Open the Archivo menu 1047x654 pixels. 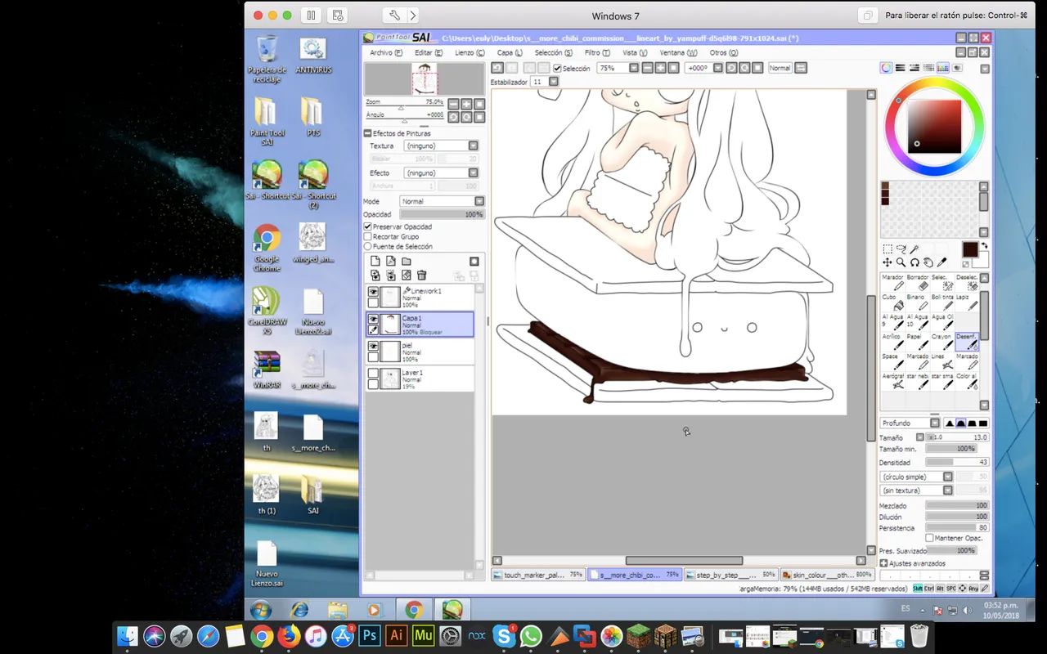pyautogui.click(x=386, y=52)
